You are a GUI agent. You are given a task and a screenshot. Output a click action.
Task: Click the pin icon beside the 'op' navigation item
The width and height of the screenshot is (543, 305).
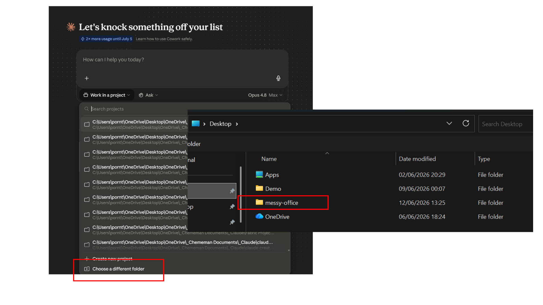(x=232, y=207)
